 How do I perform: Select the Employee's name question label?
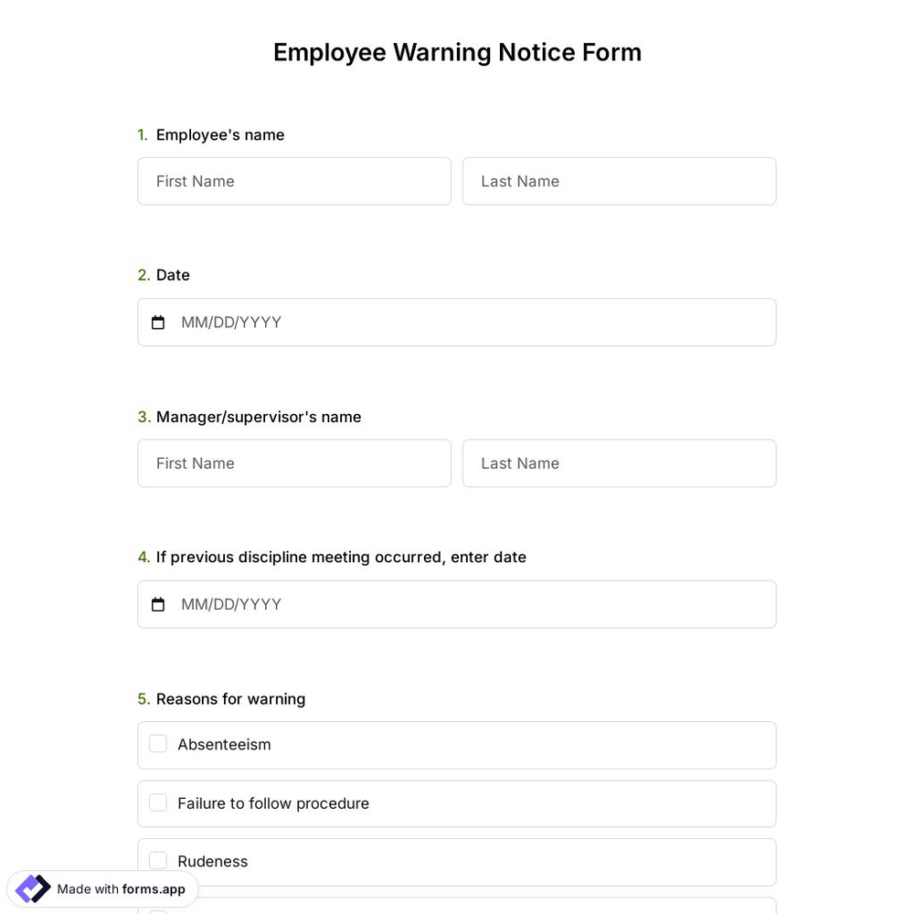pyautogui.click(x=219, y=134)
